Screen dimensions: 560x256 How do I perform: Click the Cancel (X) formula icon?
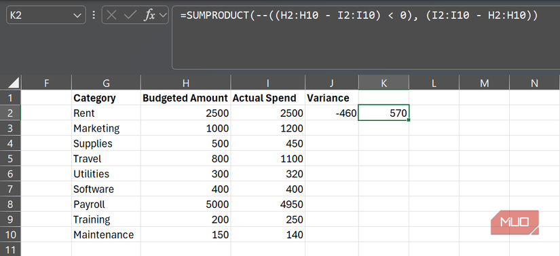click(112, 16)
